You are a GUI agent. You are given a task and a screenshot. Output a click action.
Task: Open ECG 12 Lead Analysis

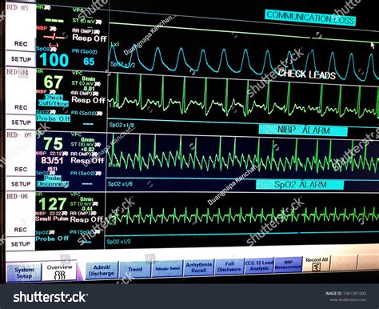(259, 266)
